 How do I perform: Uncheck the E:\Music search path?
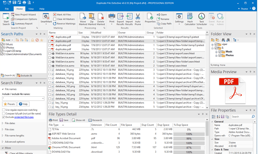tap(2, 44)
